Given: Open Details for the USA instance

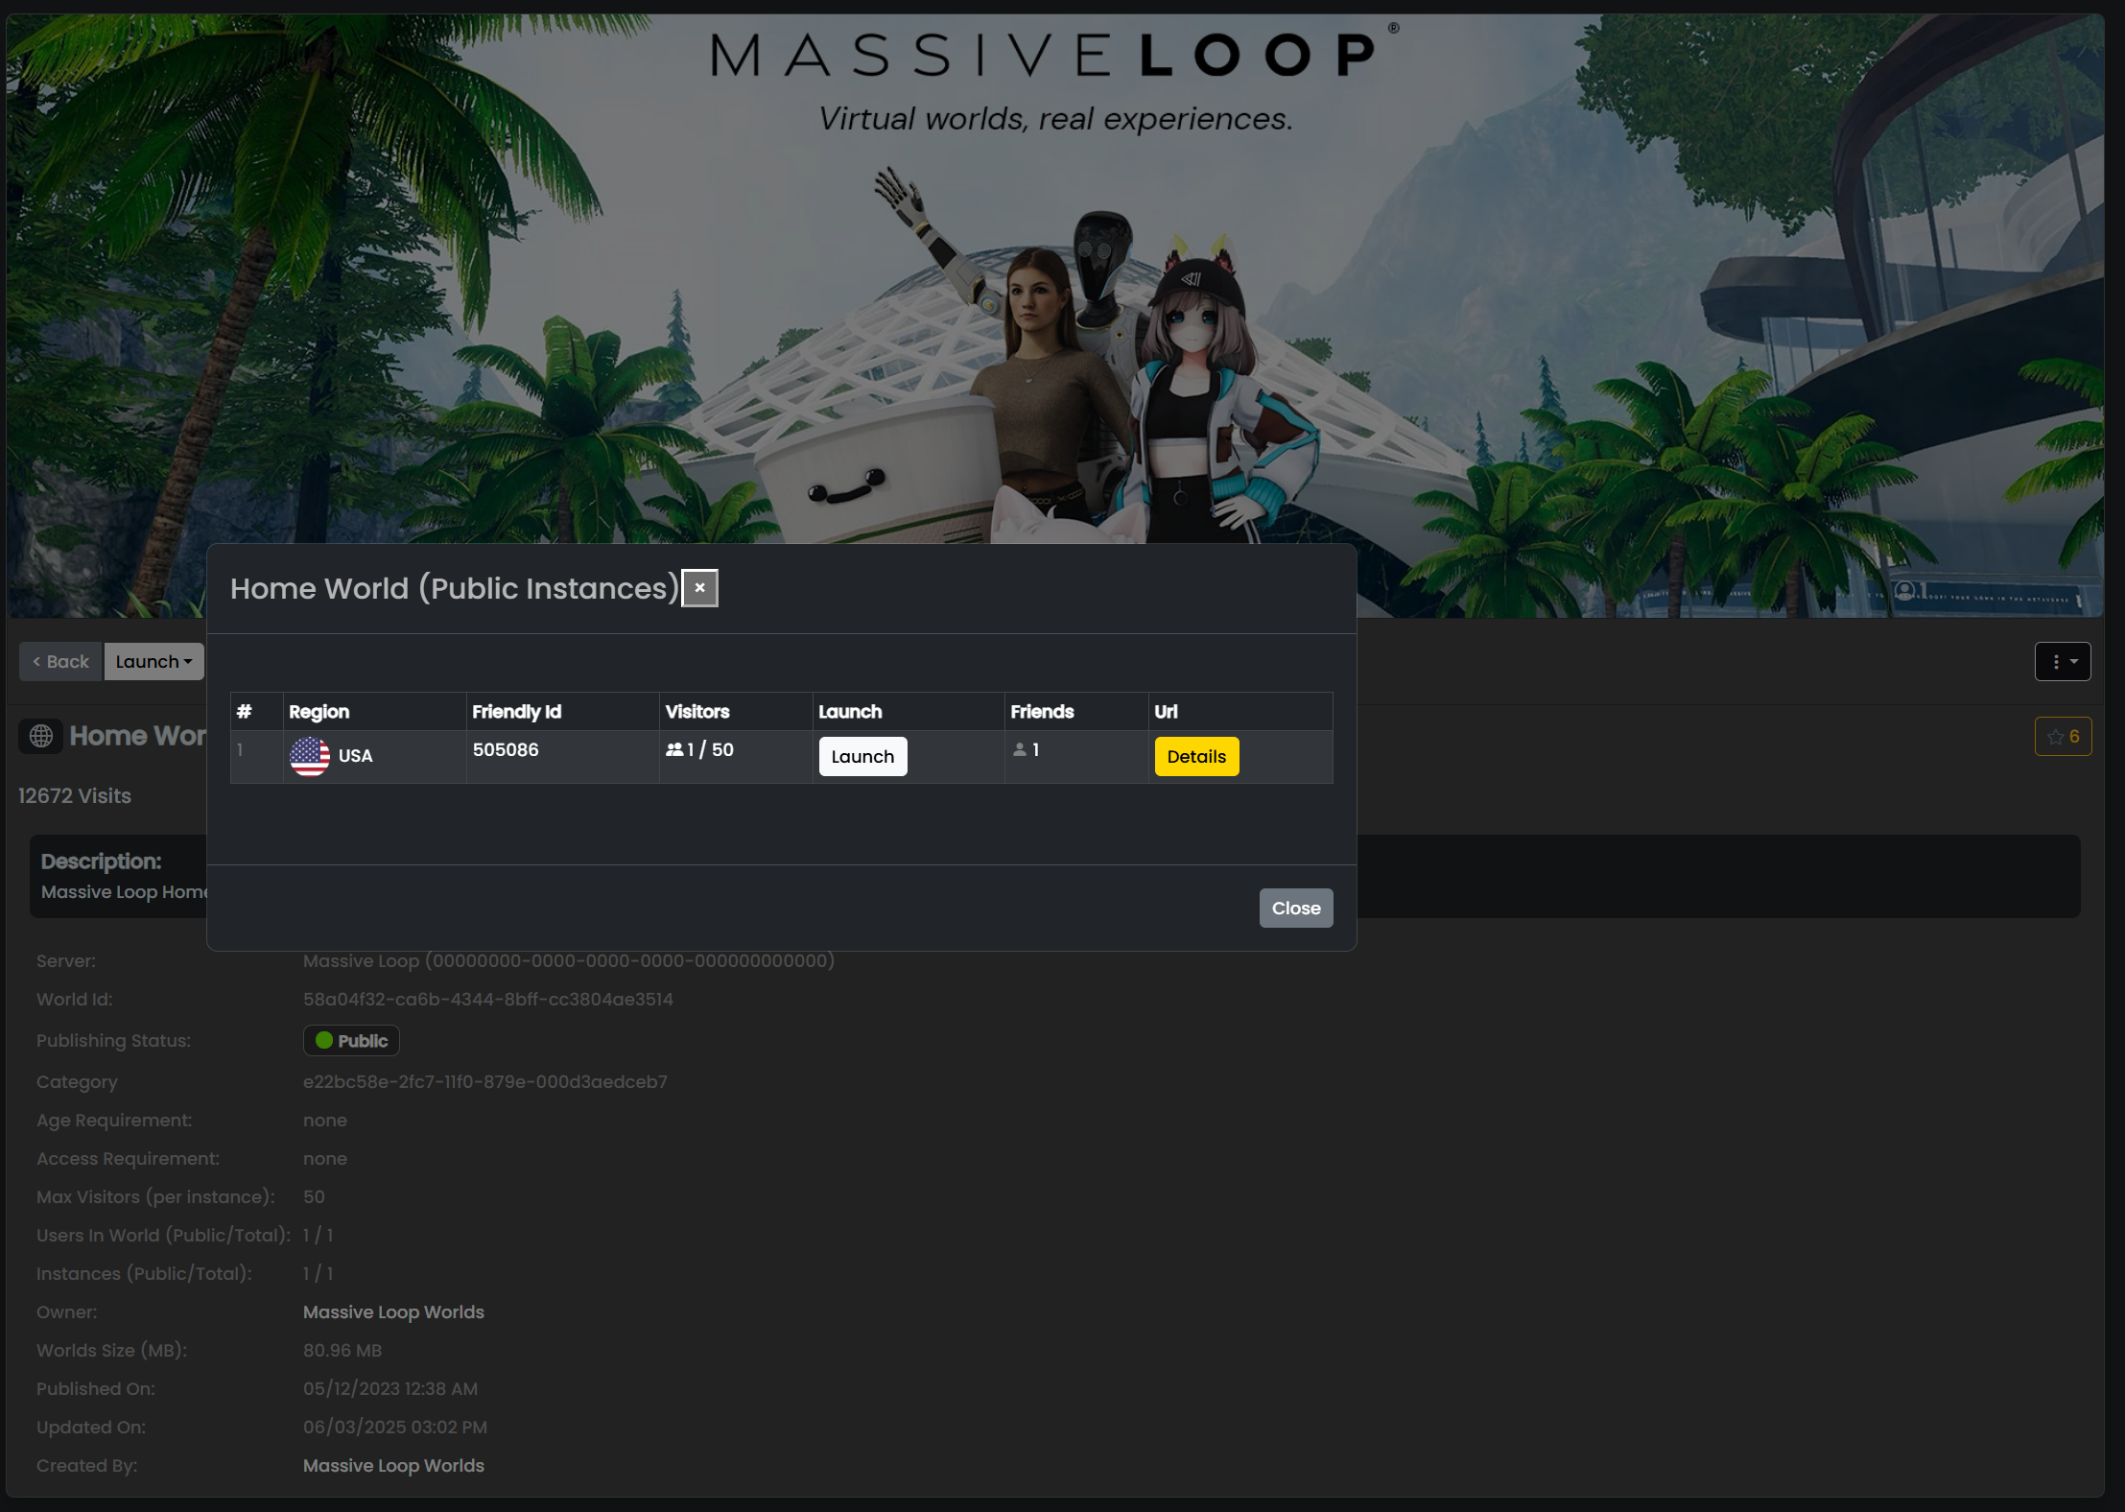Looking at the screenshot, I should coord(1196,756).
